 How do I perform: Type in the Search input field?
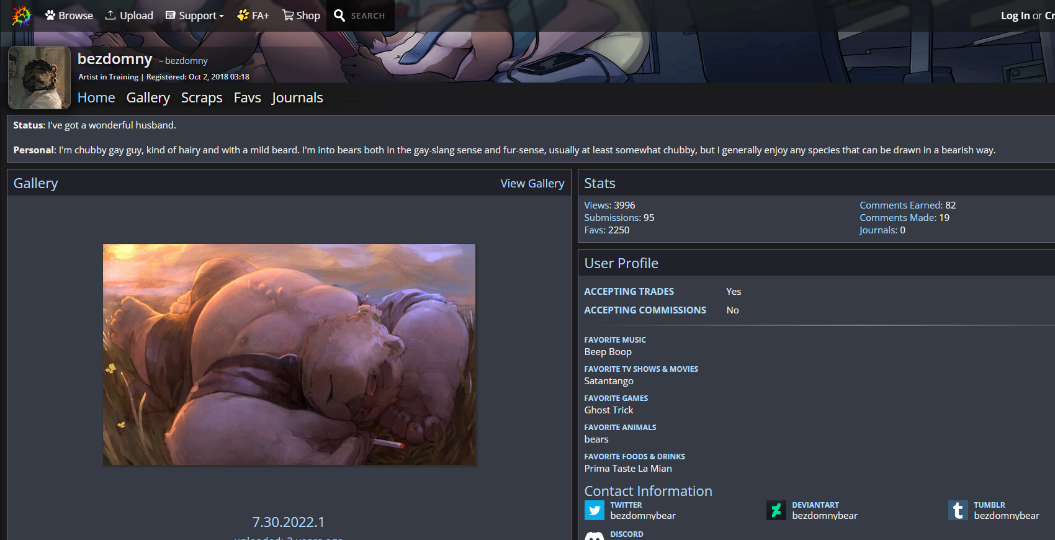[369, 16]
